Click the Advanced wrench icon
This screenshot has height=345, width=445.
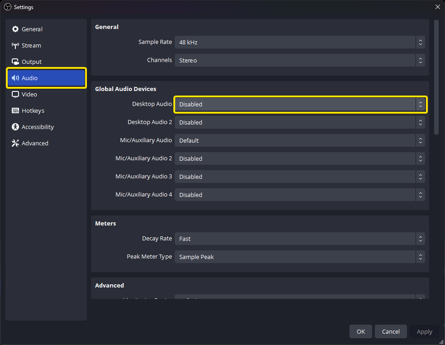click(x=15, y=143)
